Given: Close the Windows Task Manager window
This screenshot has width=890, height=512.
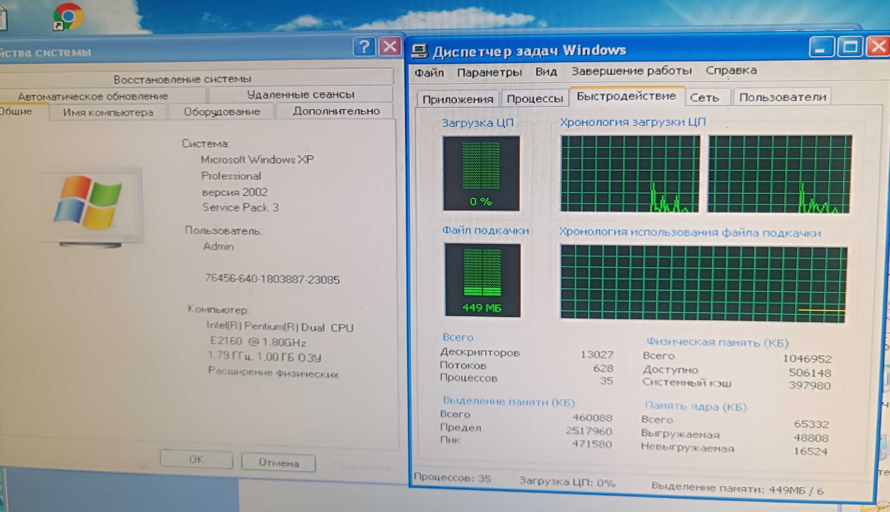Looking at the screenshot, I should pos(878,46).
